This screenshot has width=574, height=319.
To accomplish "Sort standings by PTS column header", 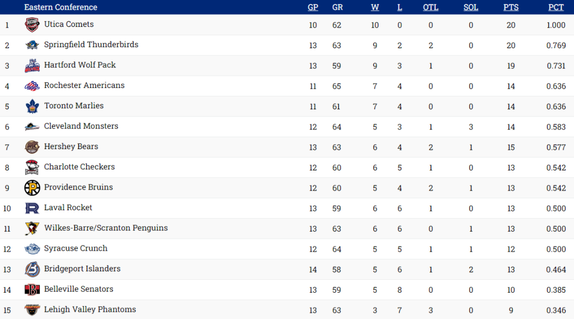I will tap(511, 7).
